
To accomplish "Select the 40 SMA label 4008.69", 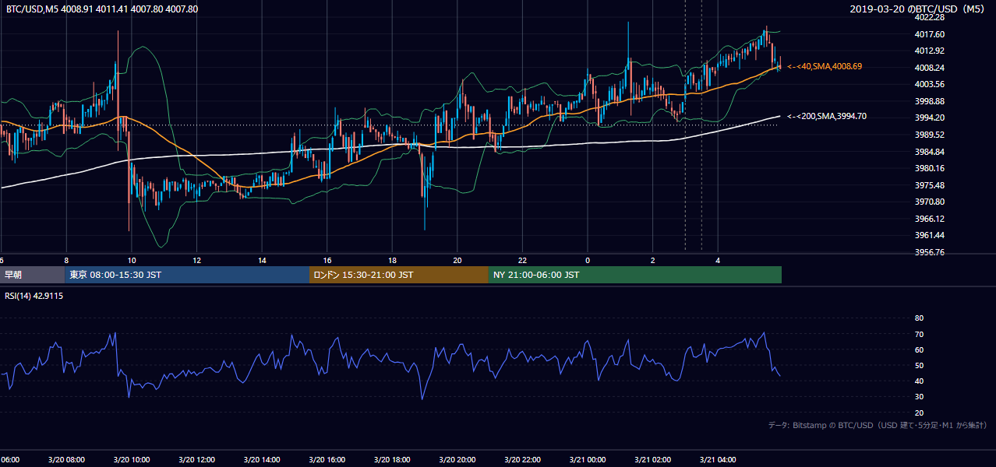I will (825, 67).
